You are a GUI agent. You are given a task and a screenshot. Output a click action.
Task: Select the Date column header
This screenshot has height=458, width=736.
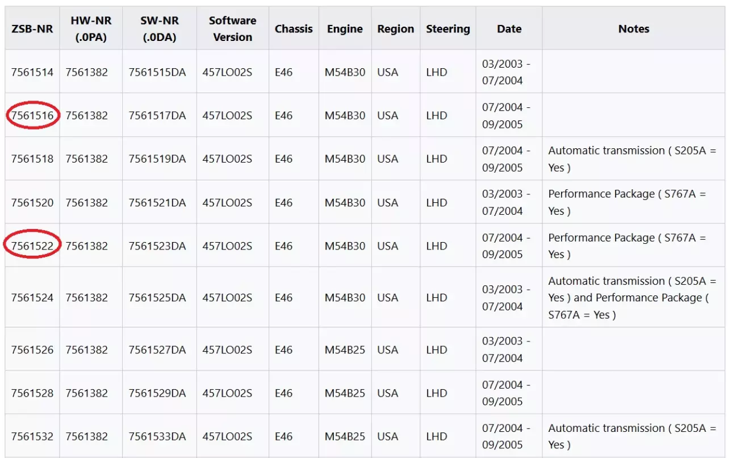(x=509, y=29)
